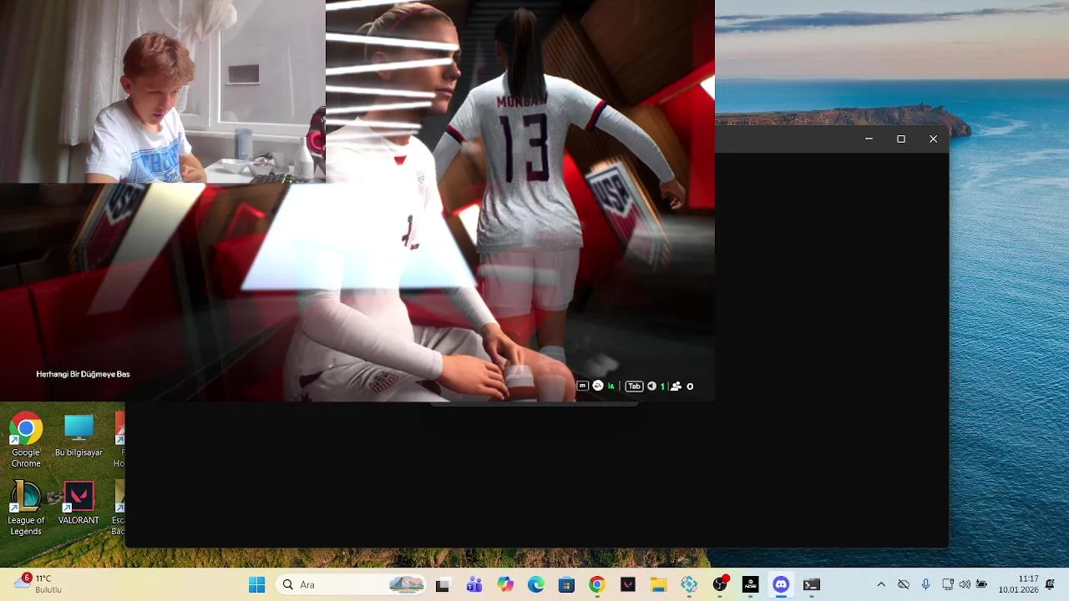This screenshot has height=601, width=1069.
Task: Close the dark window
Action: pos(933,139)
